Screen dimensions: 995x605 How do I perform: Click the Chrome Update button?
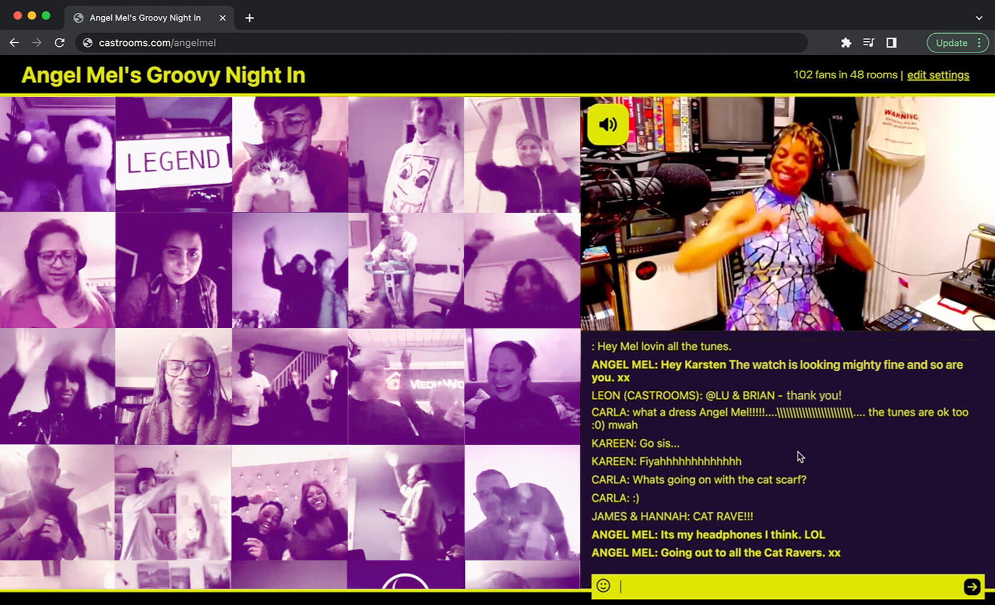[x=951, y=43]
